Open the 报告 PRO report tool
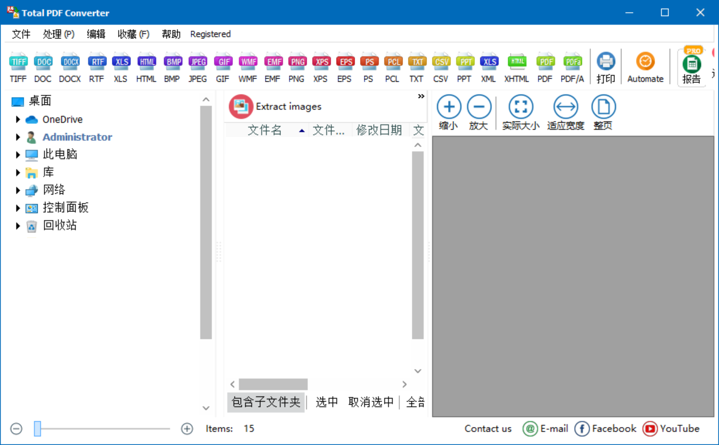The width and height of the screenshot is (719, 445). (692, 67)
